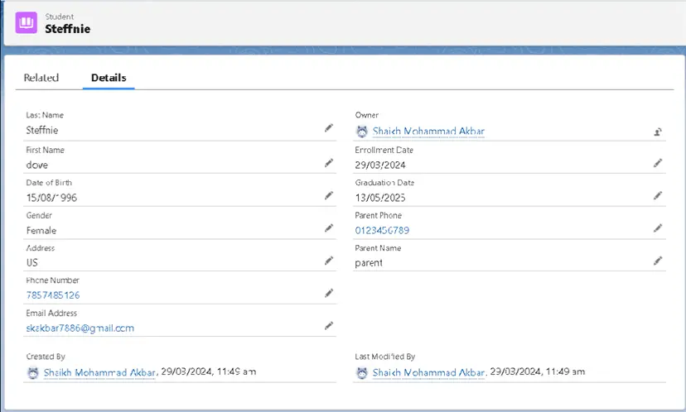Open the Created By user link
Screen dimensions: 686x412
99,373
